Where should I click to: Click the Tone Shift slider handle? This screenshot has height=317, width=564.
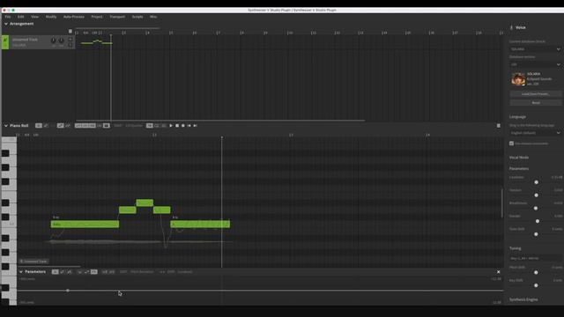[x=536, y=234]
